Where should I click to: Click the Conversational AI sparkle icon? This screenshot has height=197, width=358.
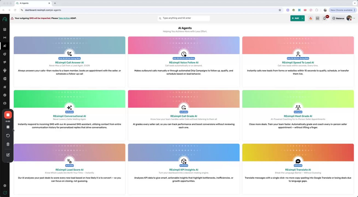70,108
